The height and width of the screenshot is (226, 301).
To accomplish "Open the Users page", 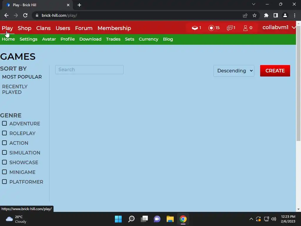I will (x=63, y=28).
